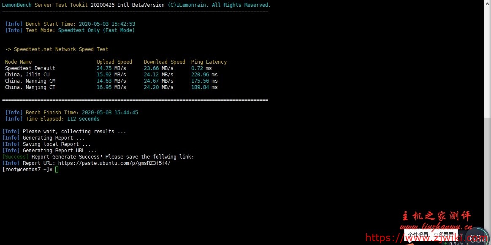This screenshot has height=245, width=491.
Task: Click the Speedtest Default row name
Action: pos(30,68)
